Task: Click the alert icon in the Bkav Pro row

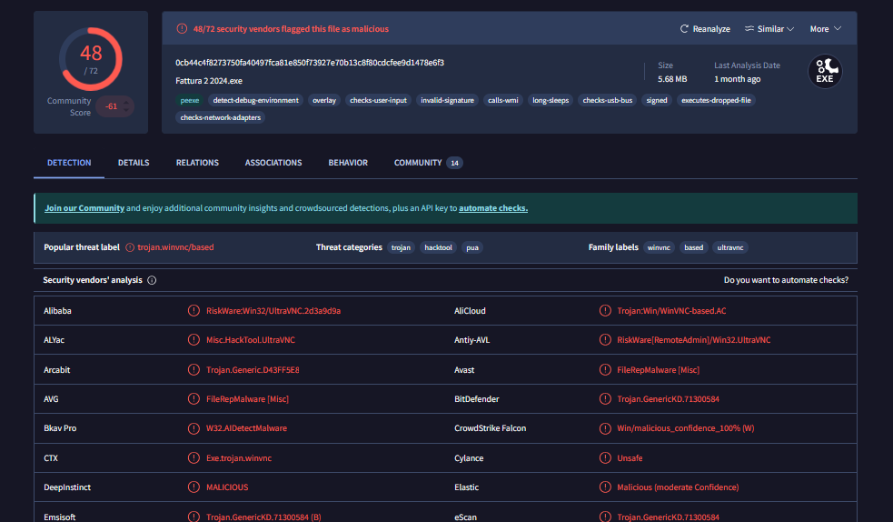Action: 193,428
